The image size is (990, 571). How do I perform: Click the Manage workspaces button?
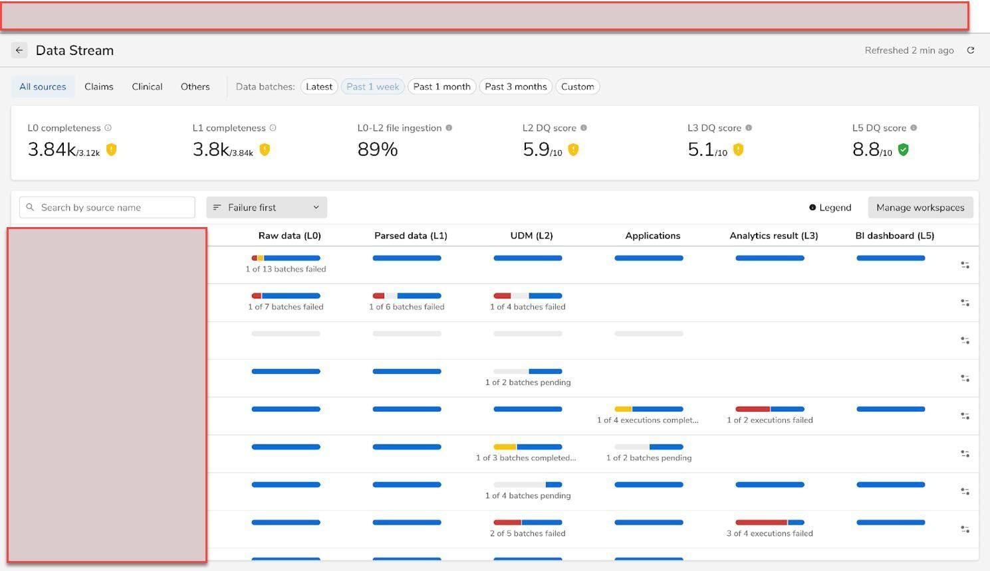point(920,208)
